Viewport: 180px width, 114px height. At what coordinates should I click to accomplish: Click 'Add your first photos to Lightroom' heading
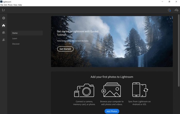(x=112, y=77)
